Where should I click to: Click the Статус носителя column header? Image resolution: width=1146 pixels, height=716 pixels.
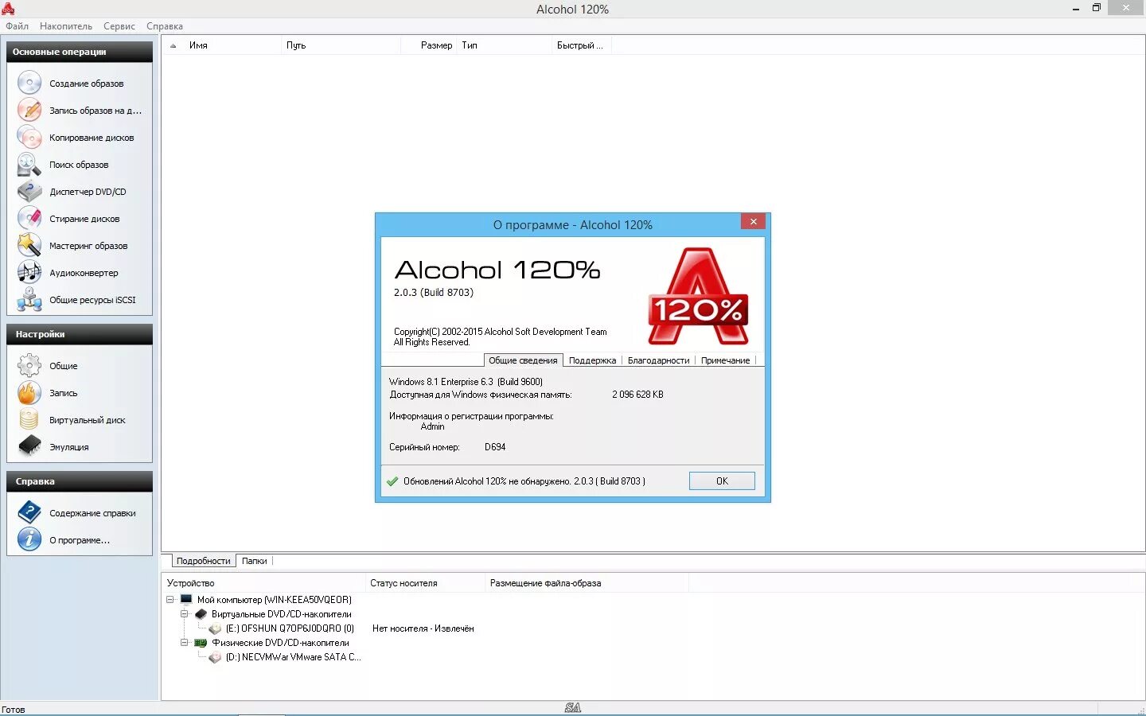[425, 583]
